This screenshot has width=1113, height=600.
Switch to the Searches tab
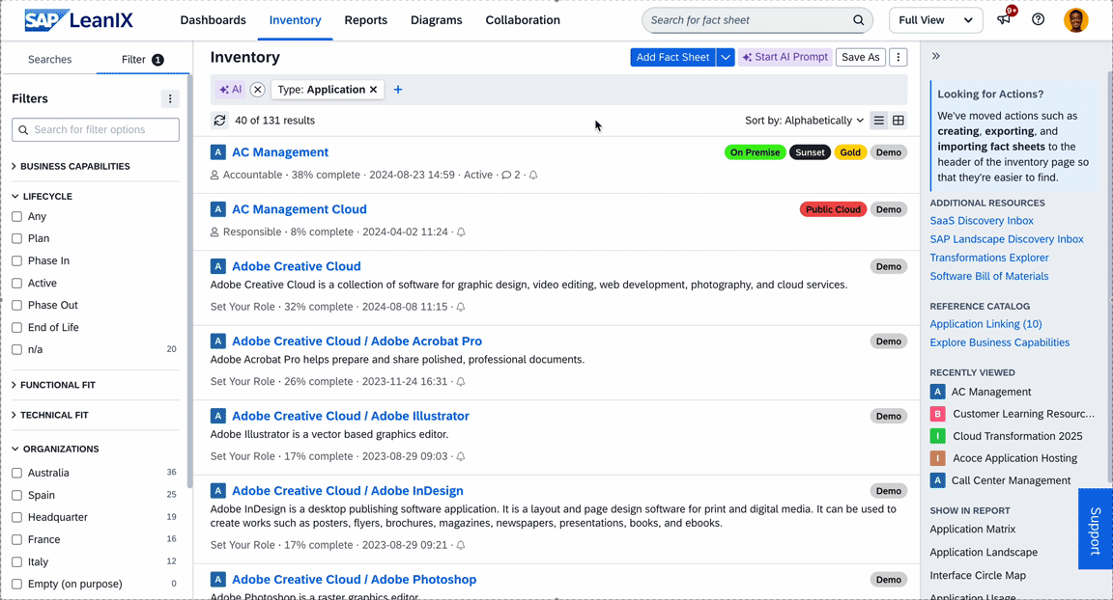49,60
